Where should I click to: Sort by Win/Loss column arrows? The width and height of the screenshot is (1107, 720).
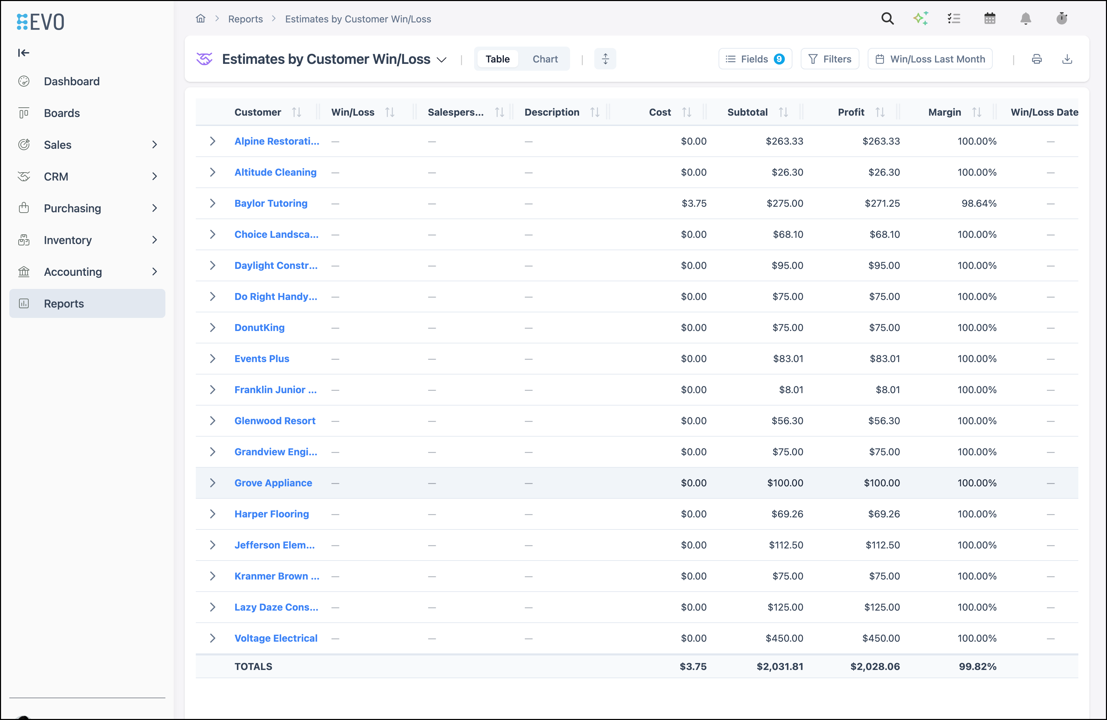[x=390, y=112]
